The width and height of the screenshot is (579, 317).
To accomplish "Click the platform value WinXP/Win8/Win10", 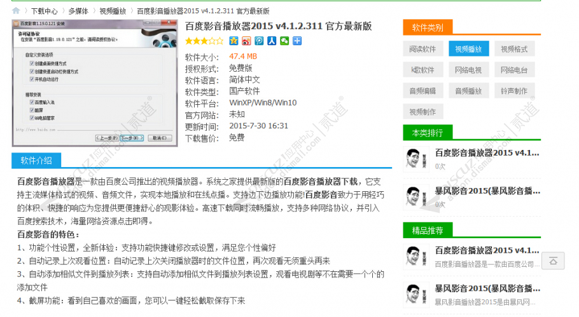I will point(263,103).
